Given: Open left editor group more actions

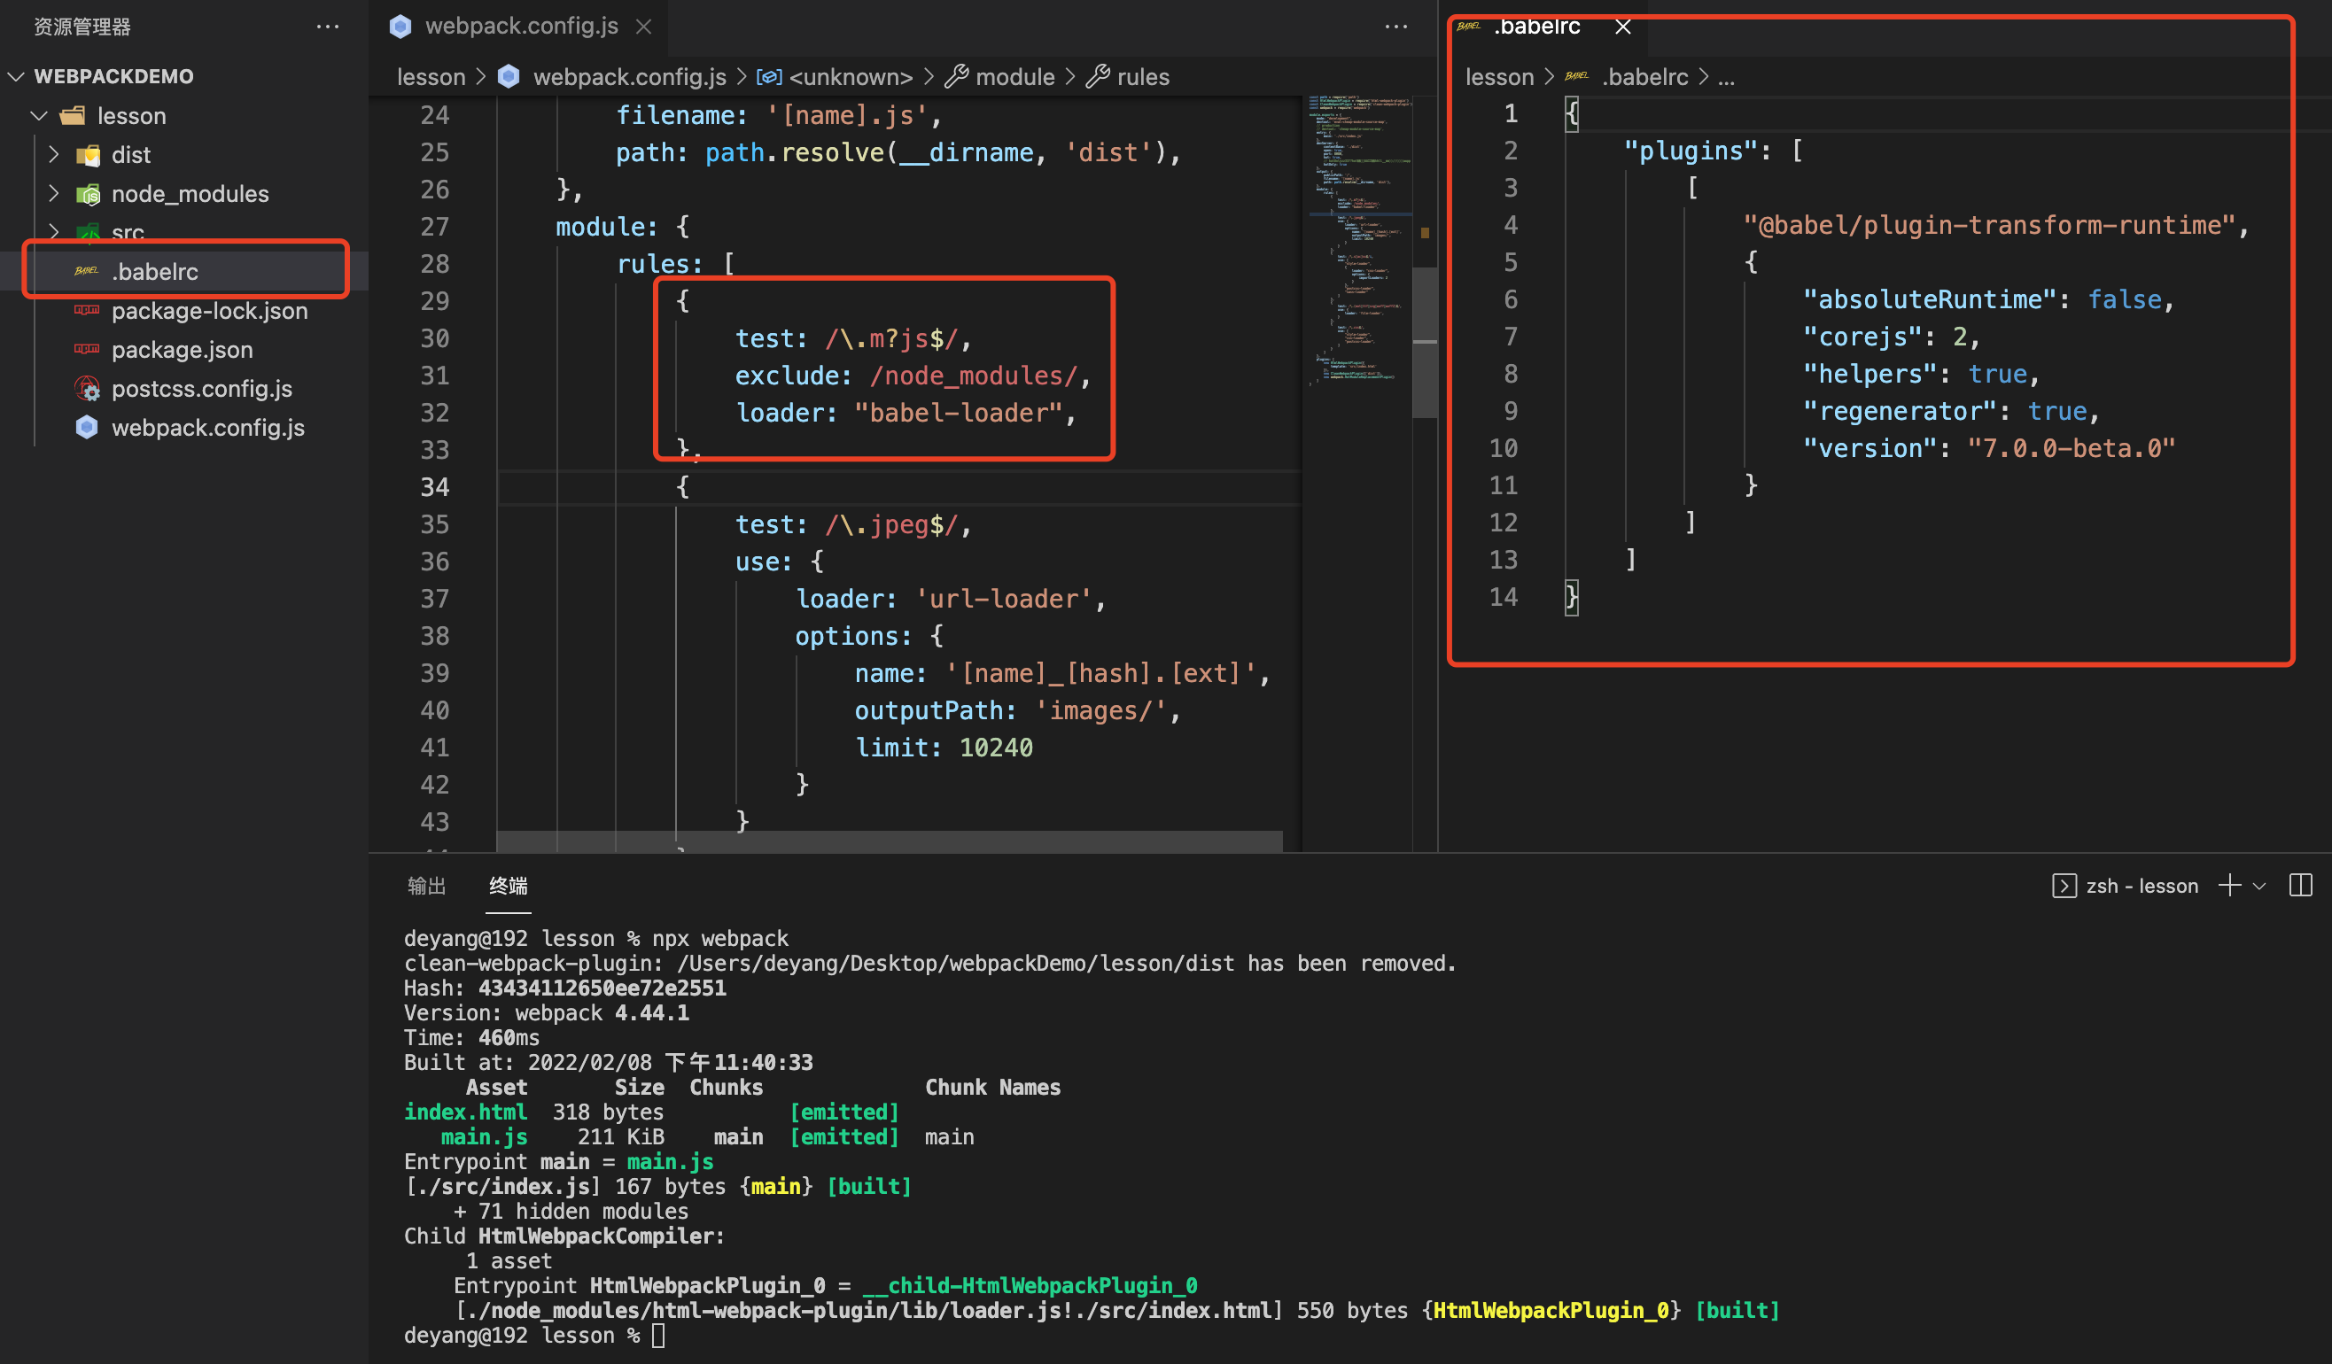Looking at the screenshot, I should pos(1396,27).
